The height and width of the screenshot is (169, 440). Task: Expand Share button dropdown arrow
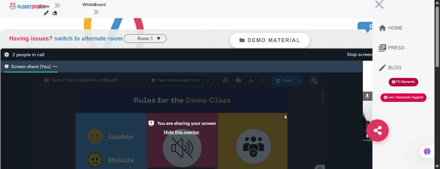[299, 81]
